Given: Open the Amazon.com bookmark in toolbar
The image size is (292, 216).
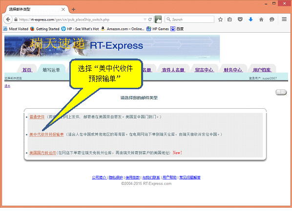Looking at the screenshot, I should (123, 29).
